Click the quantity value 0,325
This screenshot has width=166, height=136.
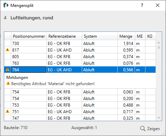pos(128,118)
